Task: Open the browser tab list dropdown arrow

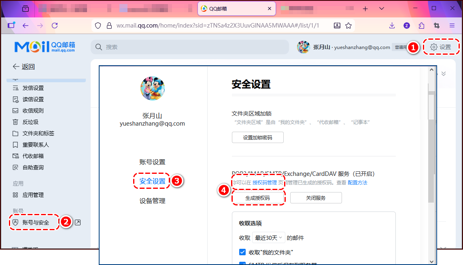Action: click(x=381, y=9)
